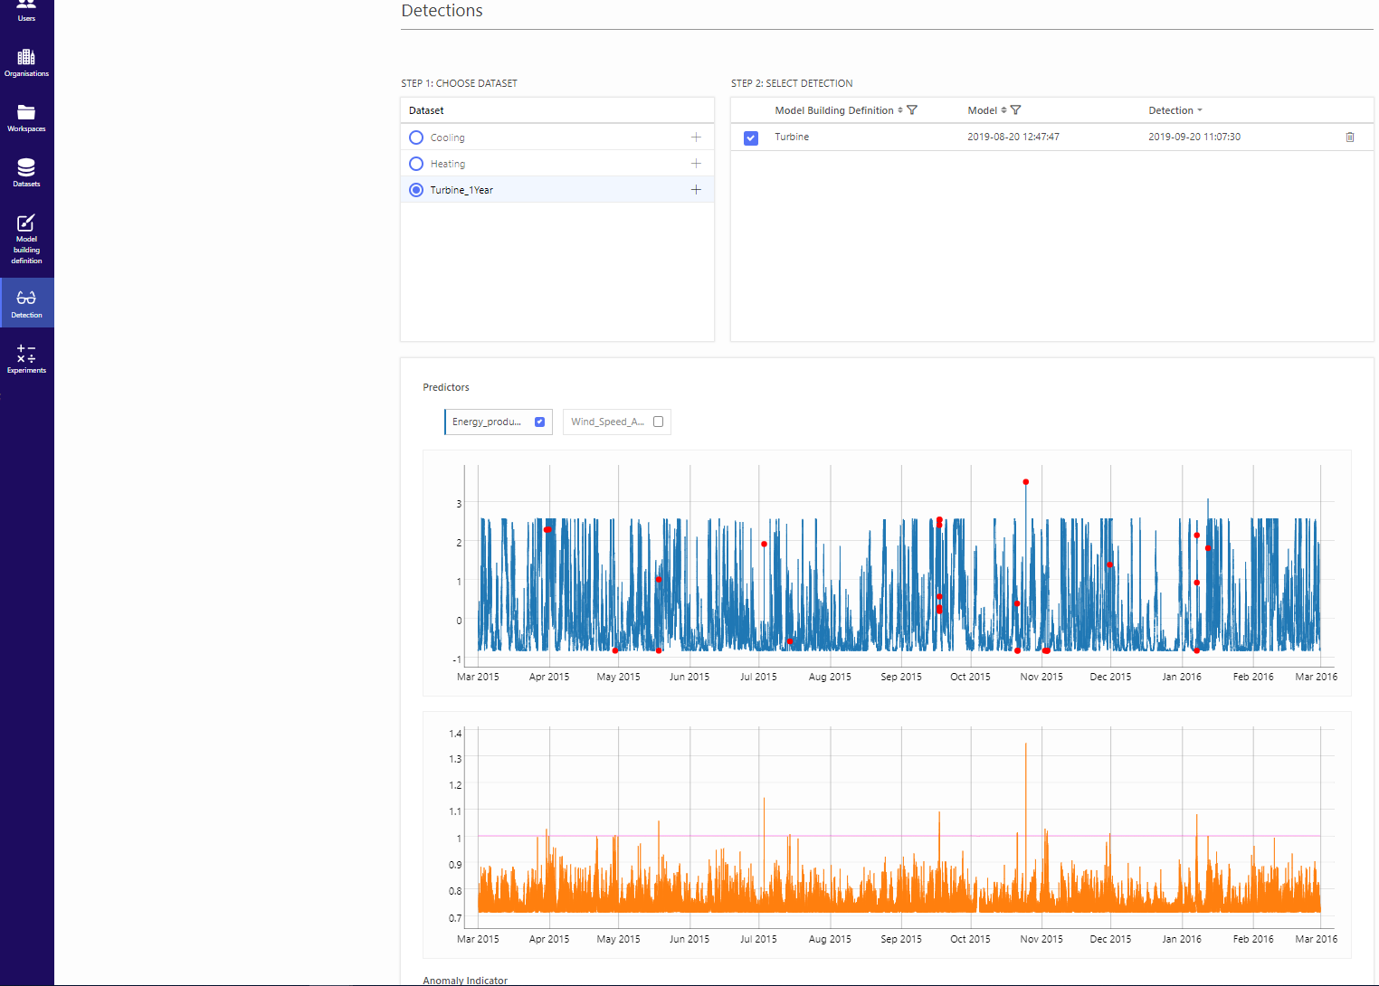Viewport: 1379px width, 986px height.
Task: Click the Anomaly Indicator label
Action: pyautogui.click(x=465, y=981)
